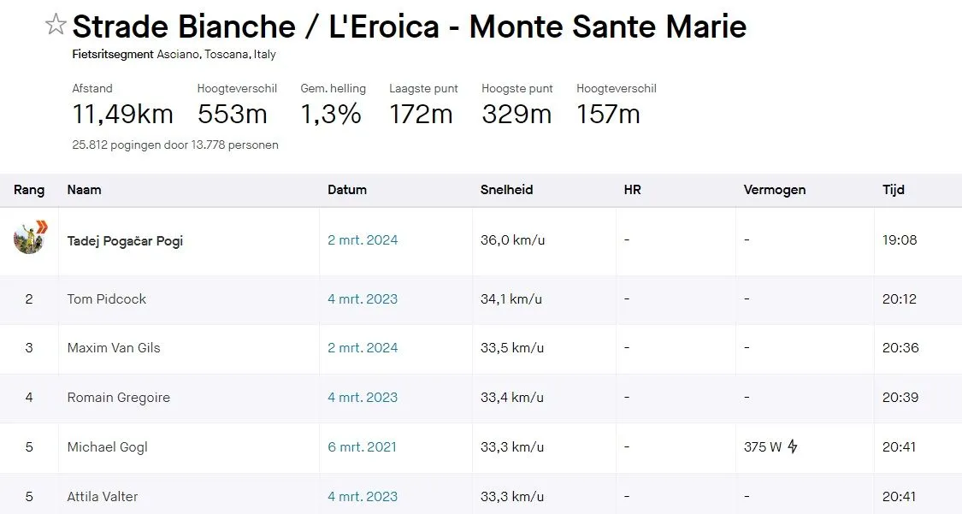Open Pogačar's 2 mrt. 2024 activity
Screen dimensions: 962x514
pos(363,239)
